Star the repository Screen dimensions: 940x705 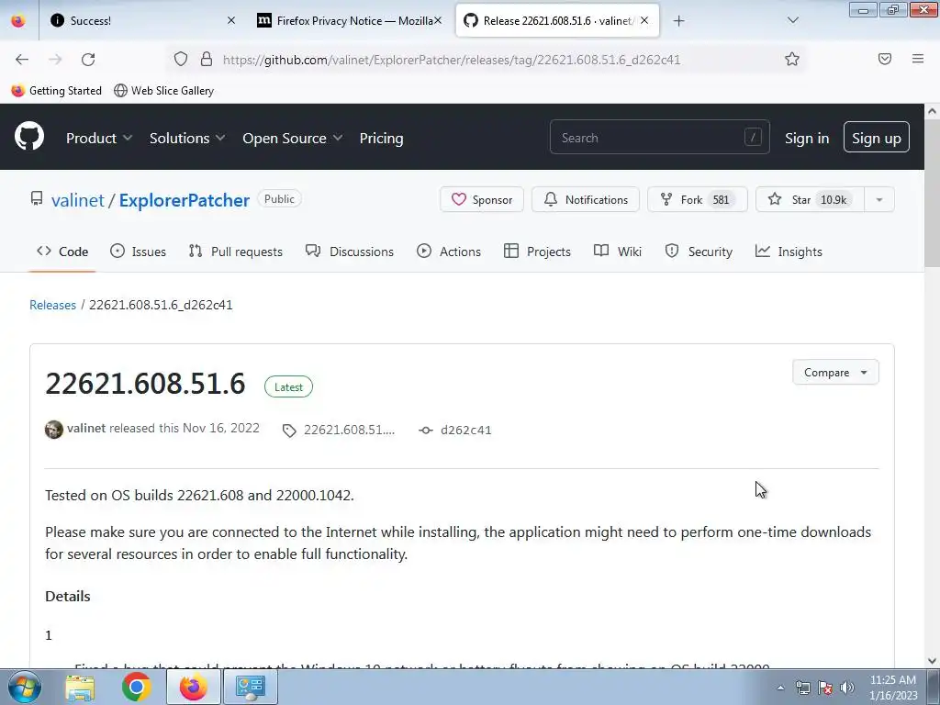810,199
